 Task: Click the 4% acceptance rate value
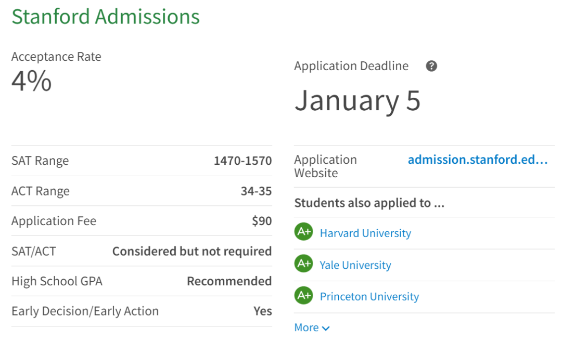32,82
